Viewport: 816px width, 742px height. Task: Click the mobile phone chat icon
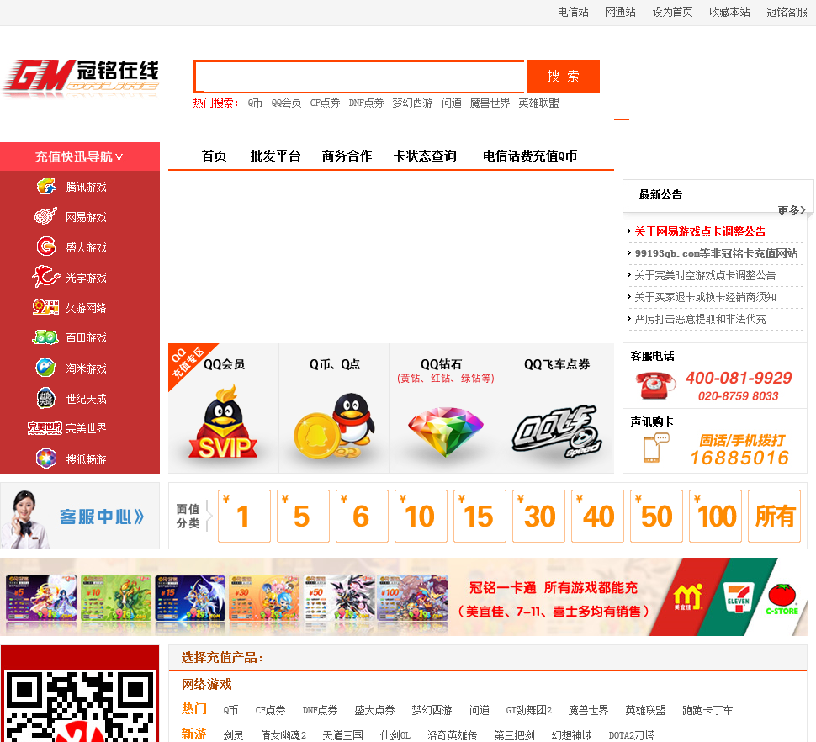[x=655, y=448]
